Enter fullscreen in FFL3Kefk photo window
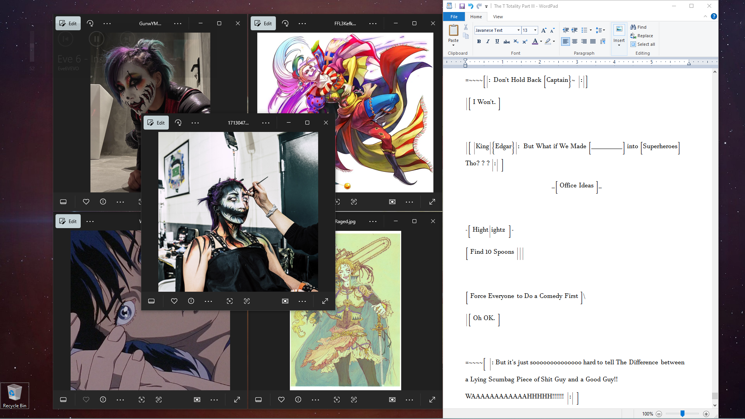This screenshot has height=419, width=745. (x=432, y=202)
